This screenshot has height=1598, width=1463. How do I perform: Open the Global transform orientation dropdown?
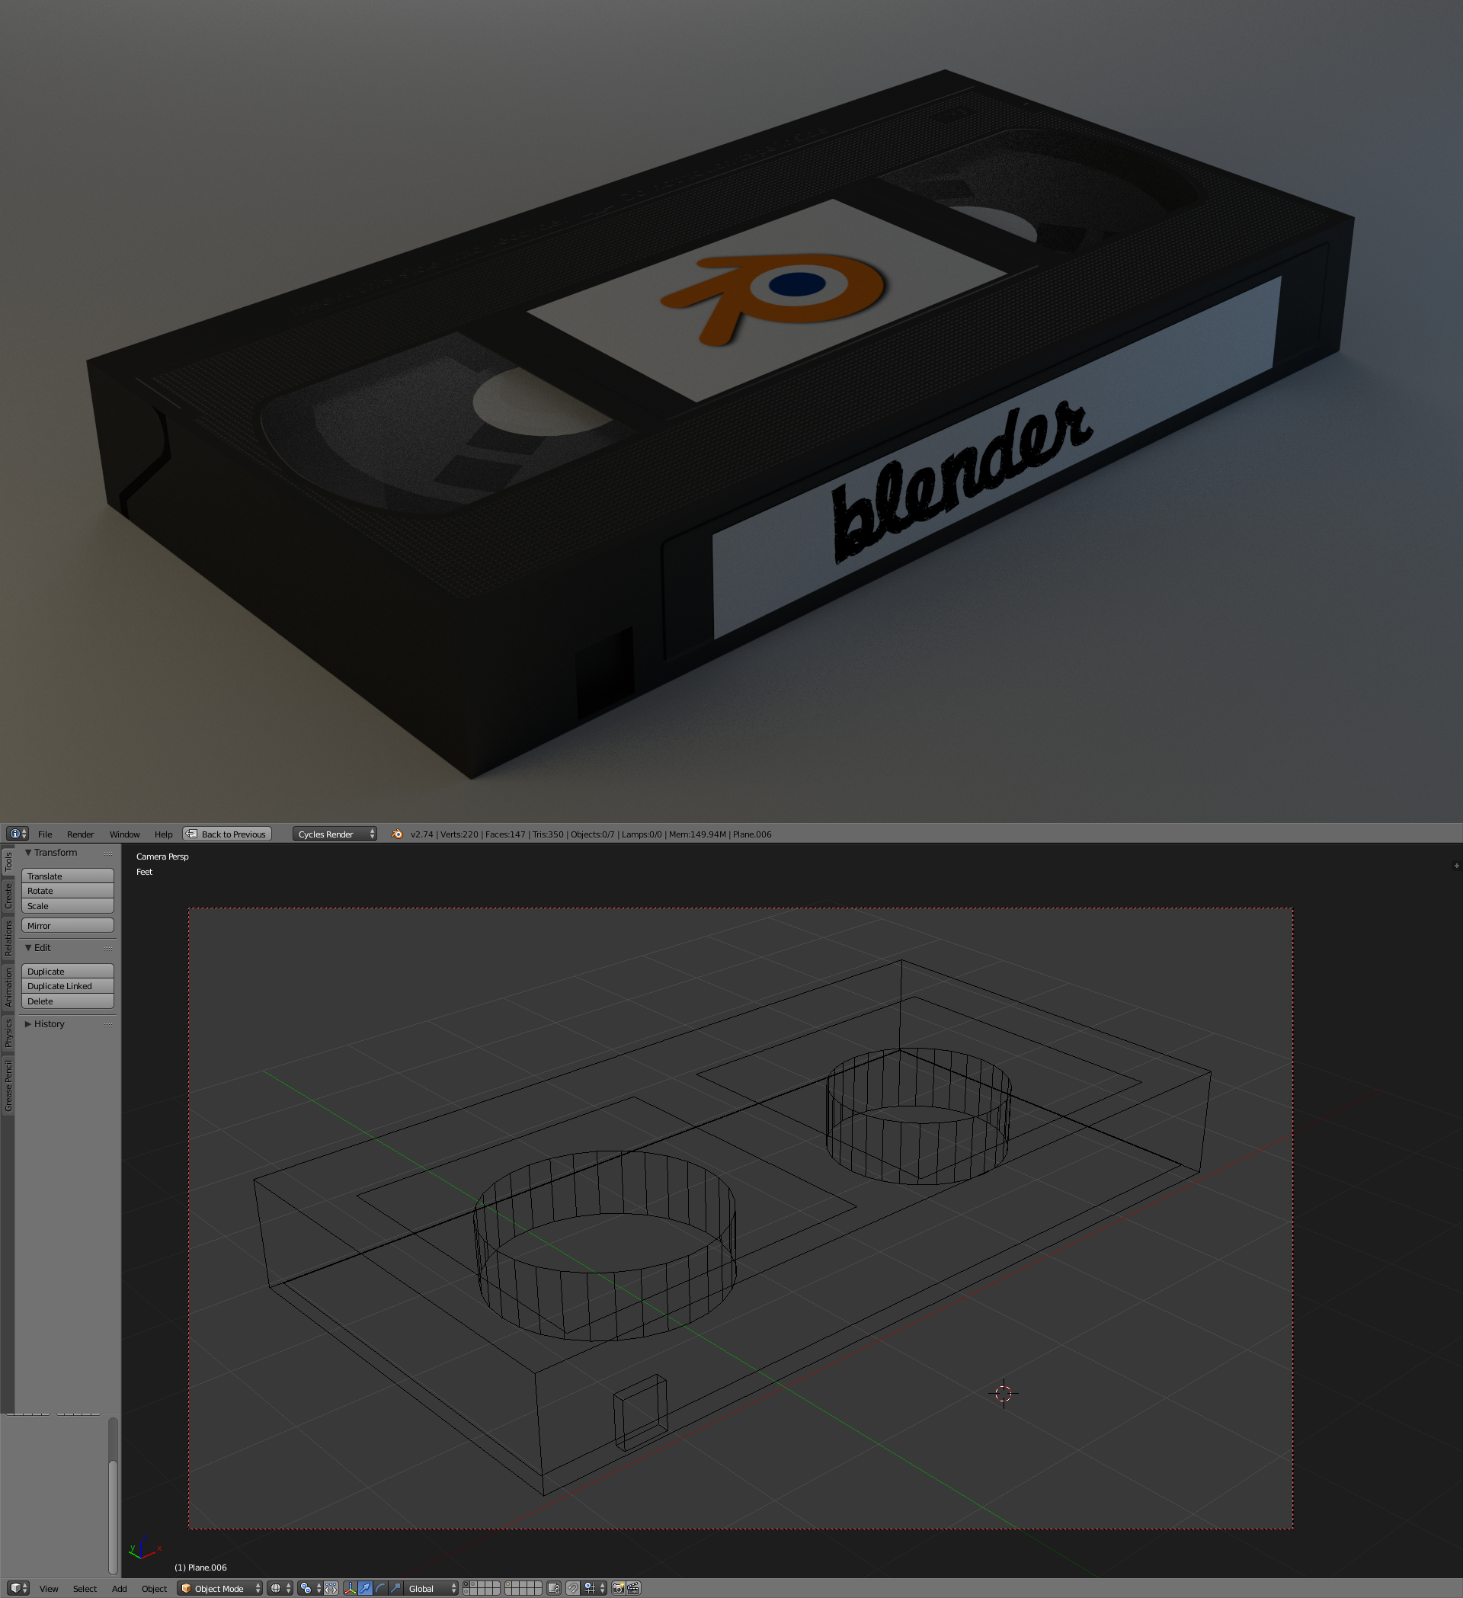431,1589
